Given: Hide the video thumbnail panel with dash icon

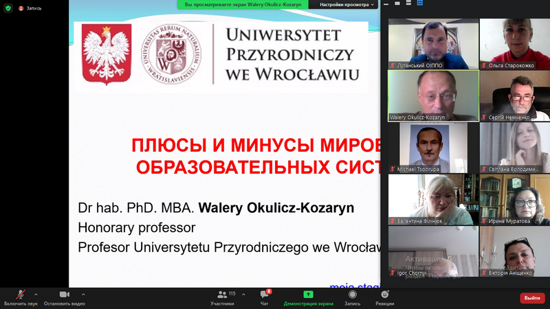Looking at the screenshot, I should coord(386,4).
